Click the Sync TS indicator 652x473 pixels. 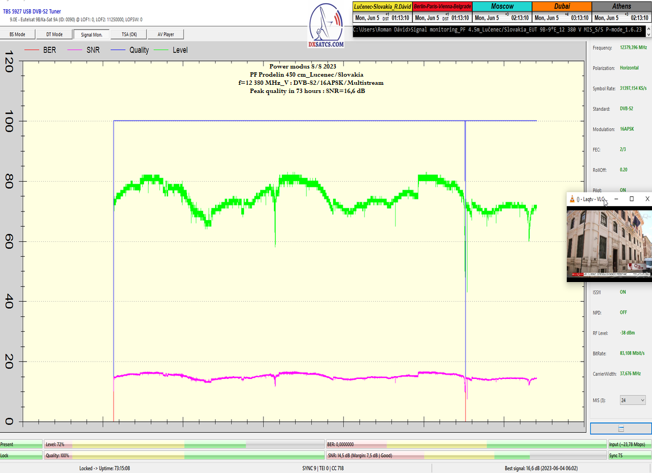pos(629,455)
